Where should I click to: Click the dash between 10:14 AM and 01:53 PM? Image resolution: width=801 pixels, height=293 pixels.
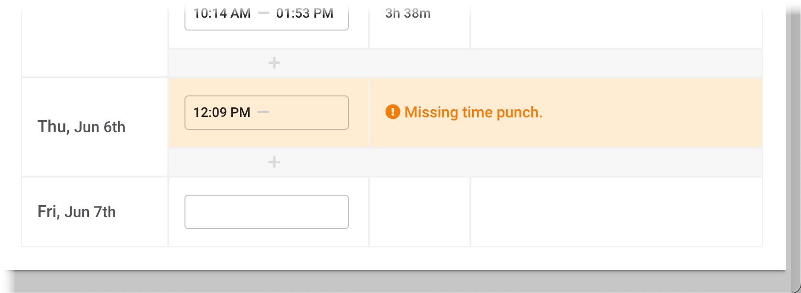click(x=263, y=13)
